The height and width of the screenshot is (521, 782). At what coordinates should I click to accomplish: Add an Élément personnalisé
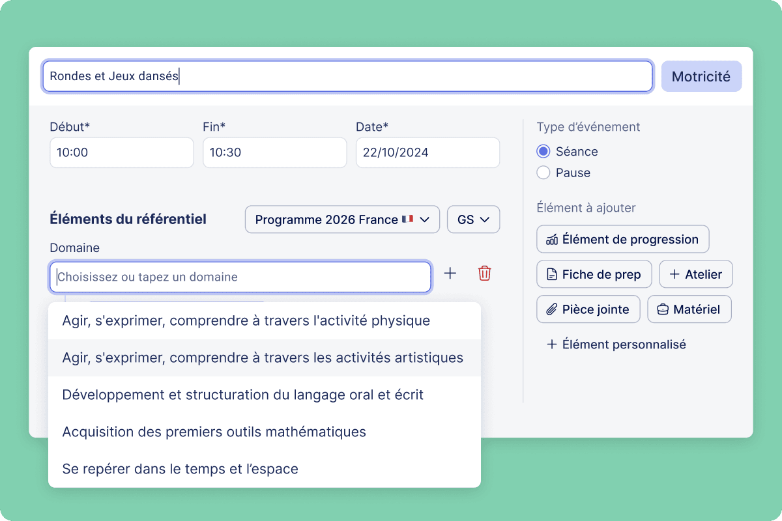point(616,345)
